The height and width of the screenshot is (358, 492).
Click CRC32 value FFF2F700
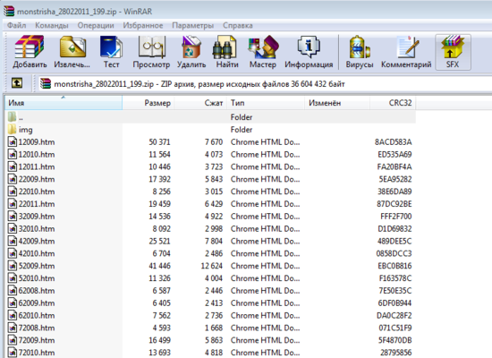(396, 216)
